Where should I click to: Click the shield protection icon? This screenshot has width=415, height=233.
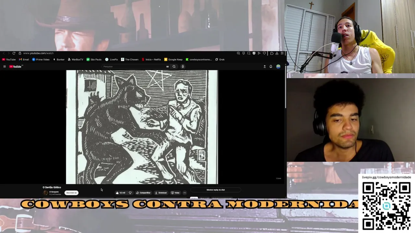pyautogui.click(x=254, y=53)
